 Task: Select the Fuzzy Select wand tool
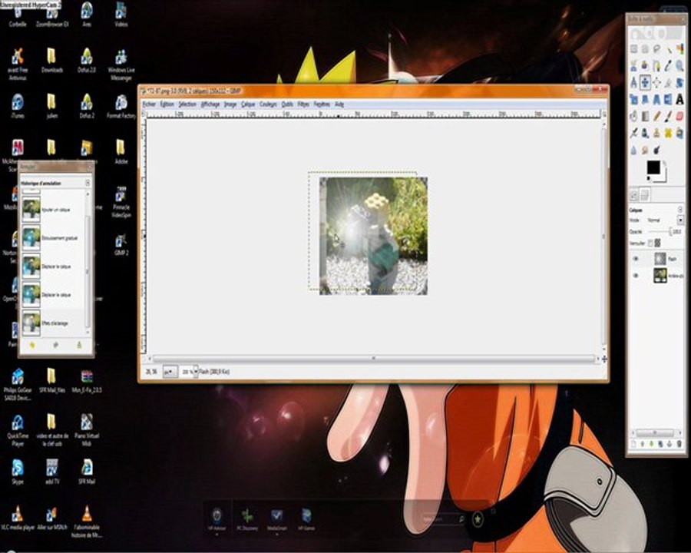(668, 49)
